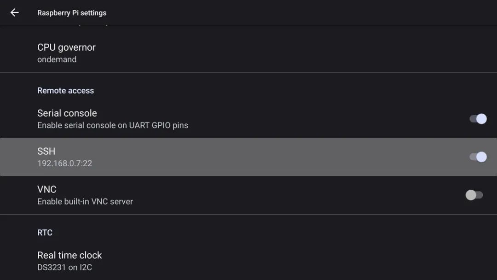Click the Remote access section header

coord(66,91)
